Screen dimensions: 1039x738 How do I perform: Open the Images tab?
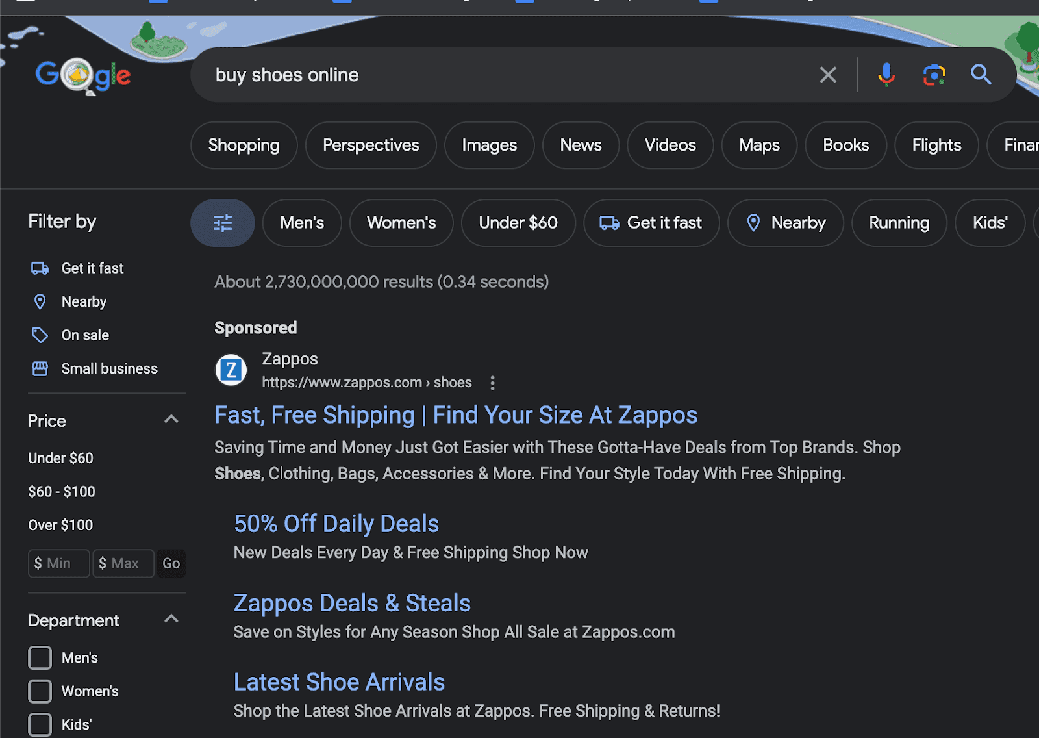(489, 145)
